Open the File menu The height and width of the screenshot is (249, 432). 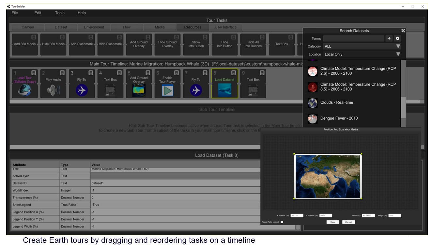(x=15, y=13)
